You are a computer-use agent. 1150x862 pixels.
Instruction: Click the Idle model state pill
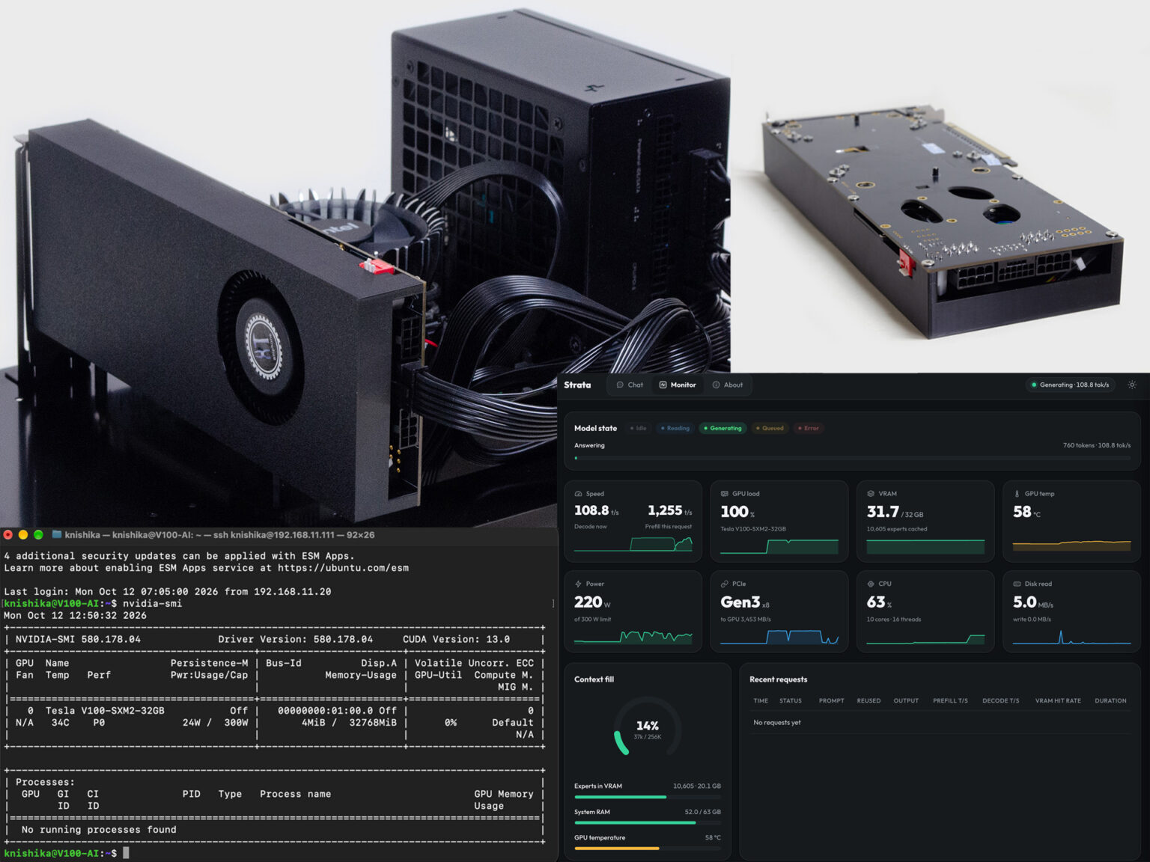638,428
